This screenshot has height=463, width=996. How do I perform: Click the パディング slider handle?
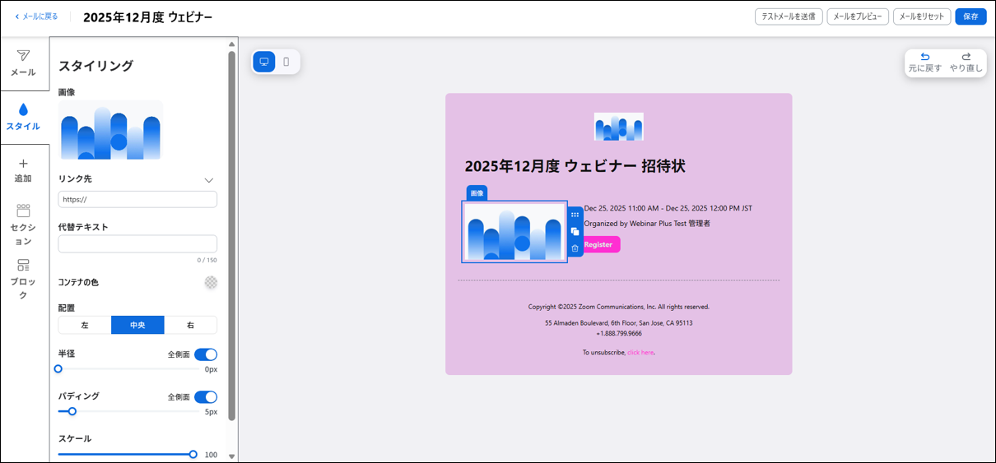72,411
